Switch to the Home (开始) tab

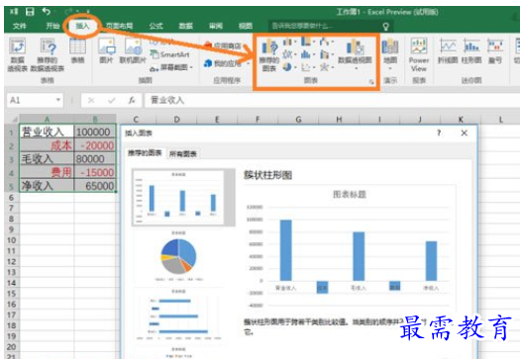tap(52, 26)
